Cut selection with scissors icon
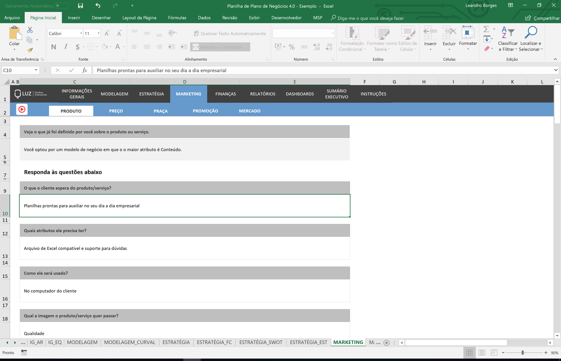The width and height of the screenshot is (561, 361). tap(30, 30)
